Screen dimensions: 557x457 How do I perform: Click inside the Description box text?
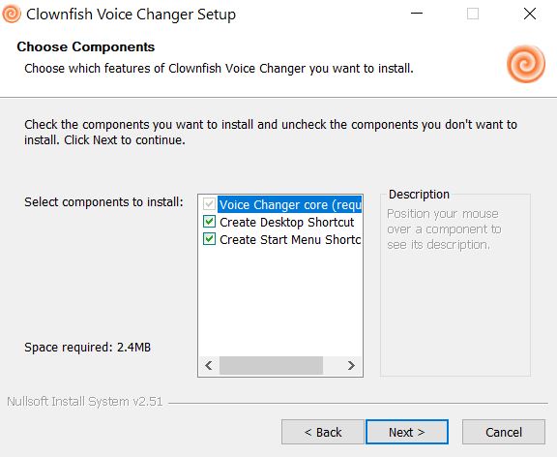pyautogui.click(x=444, y=229)
